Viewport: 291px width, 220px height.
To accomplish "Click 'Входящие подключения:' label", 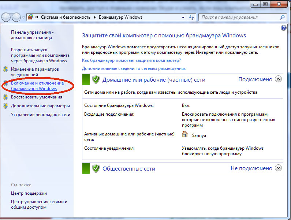I will tap(109, 114).
